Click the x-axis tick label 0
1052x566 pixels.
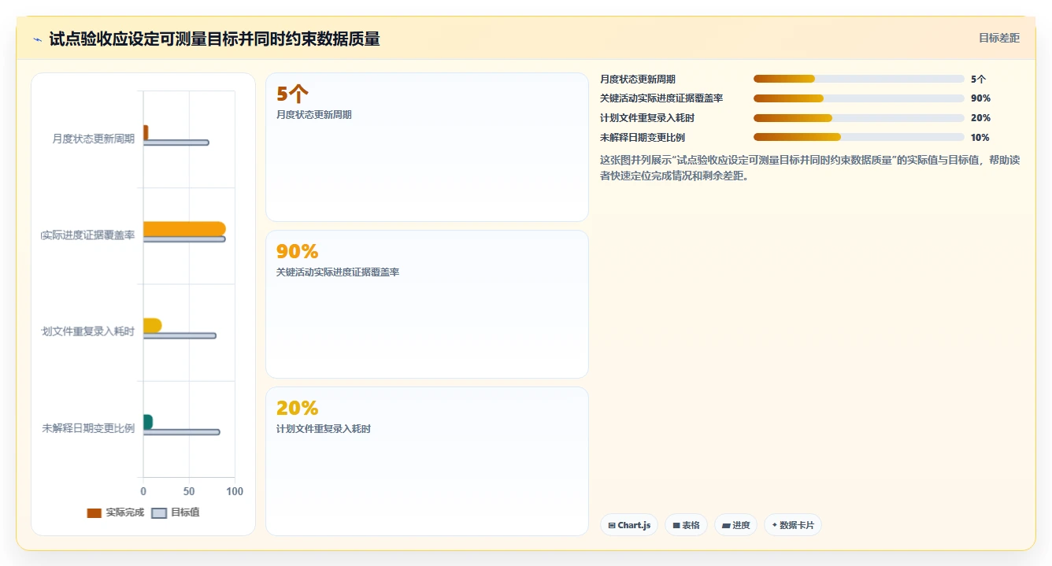pos(143,491)
